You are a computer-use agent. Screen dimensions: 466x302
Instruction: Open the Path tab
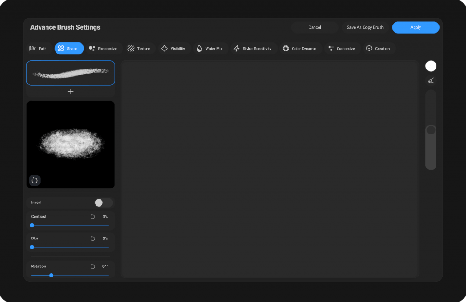tap(38, 49)
